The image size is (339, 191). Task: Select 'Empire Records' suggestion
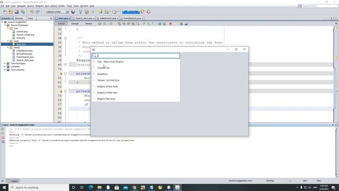pyautogui.click(x=136, y=99)
